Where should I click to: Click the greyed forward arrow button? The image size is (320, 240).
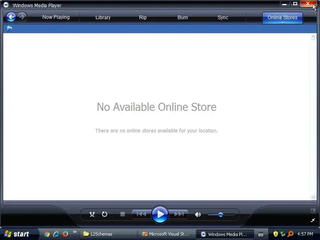(x=22, y=17)
